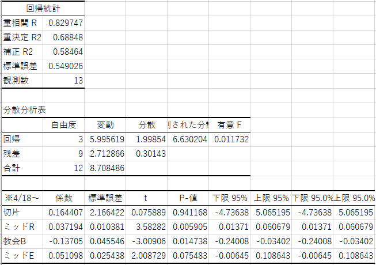
Task: Select the 有意 F column header
Action: (x=230, y=125)
